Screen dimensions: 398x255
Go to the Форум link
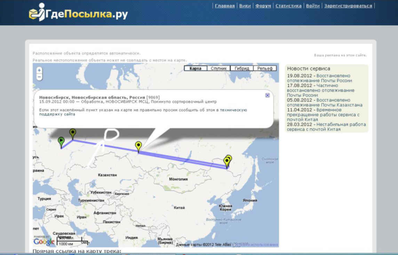pyautogui.click(x=263, y=6)
